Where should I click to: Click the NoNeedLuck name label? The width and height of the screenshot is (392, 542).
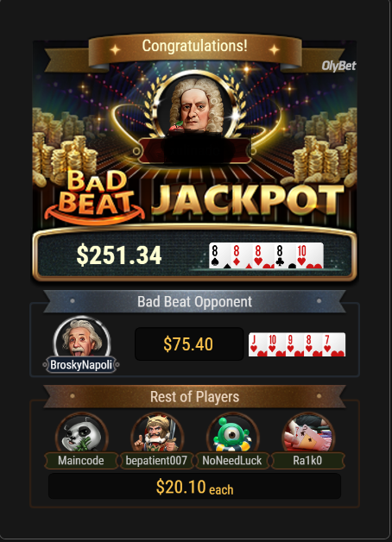pos(232,460)
